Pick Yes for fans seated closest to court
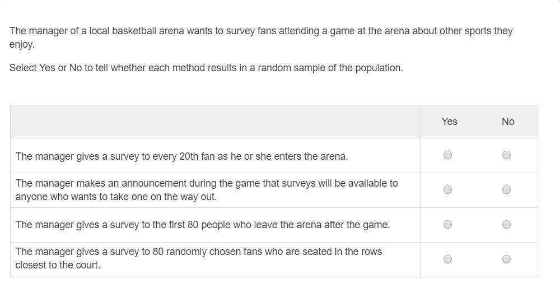The image size is (560, 297). (x=447, y=259)
